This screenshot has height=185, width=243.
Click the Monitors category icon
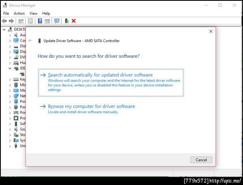(16, 90)
